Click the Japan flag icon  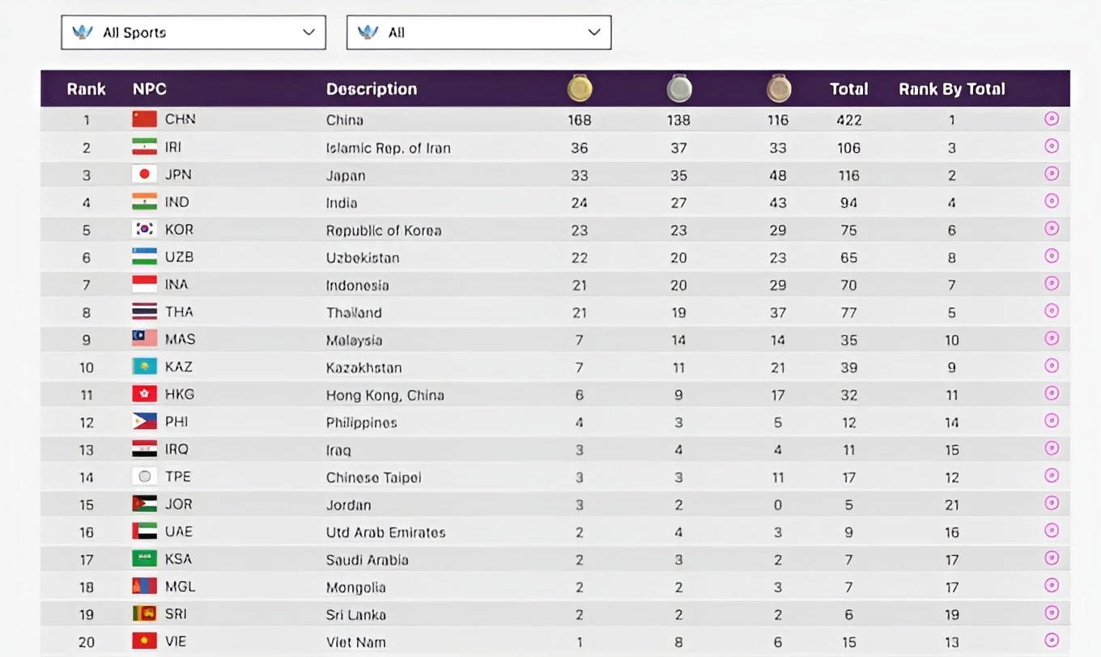pyautogui.click(x=145, y=174)
